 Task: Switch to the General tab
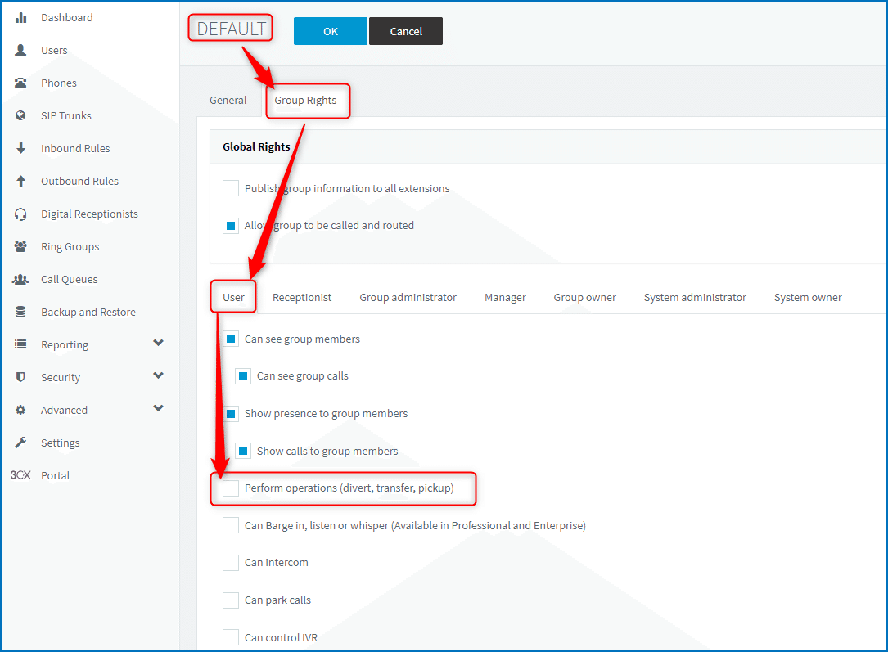pos(228,100)
